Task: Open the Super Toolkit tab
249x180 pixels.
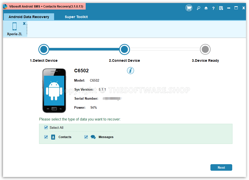Action: click(x=76, y=17)
